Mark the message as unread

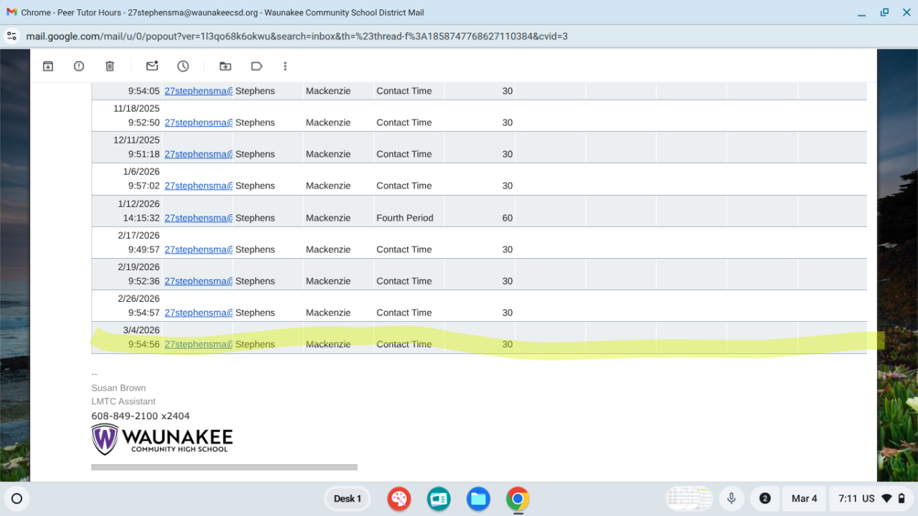tap(152, 66)
